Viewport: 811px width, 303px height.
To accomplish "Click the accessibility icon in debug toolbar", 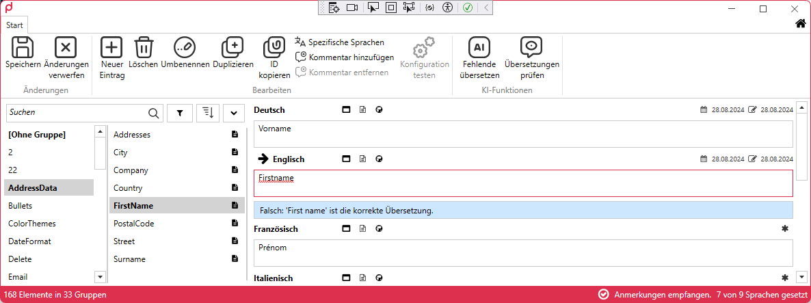I will click(449, 8).
